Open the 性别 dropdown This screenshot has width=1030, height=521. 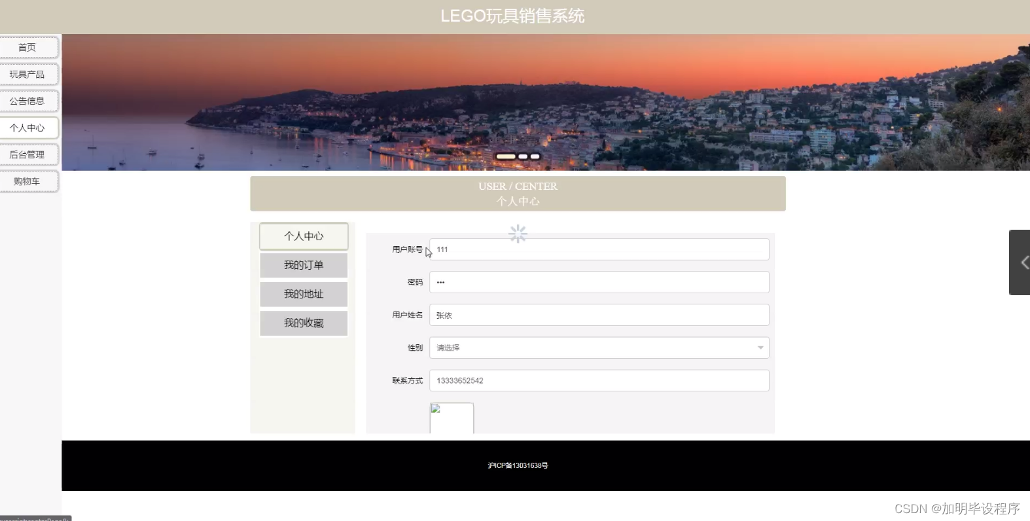pyautogui.click(x=599, y=348)
